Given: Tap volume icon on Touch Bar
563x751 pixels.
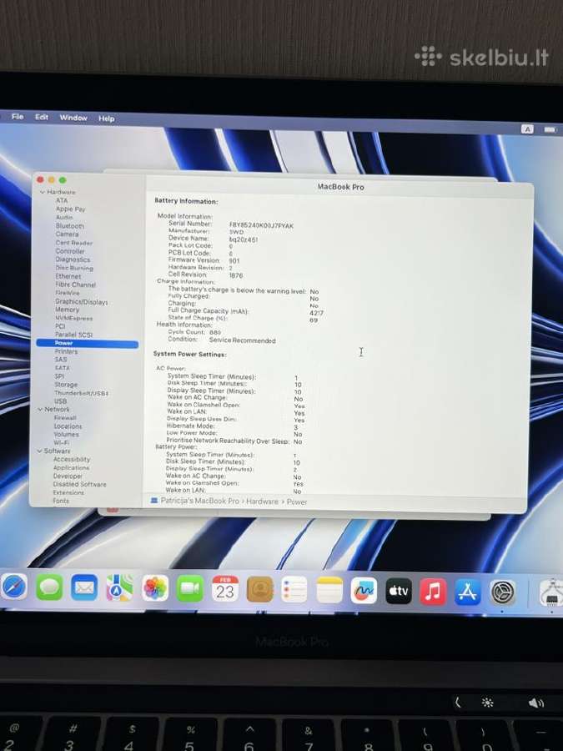Looking at the screenshot, I should click(536, 703).
